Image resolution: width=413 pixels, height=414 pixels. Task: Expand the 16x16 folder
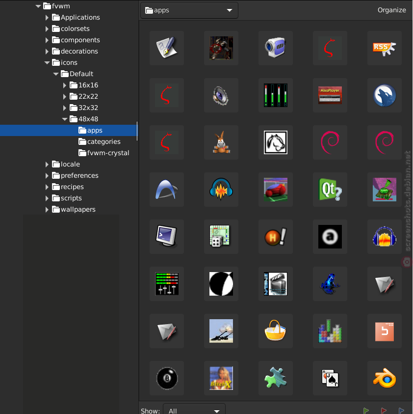pyautogui.click(x=65, y=85)
